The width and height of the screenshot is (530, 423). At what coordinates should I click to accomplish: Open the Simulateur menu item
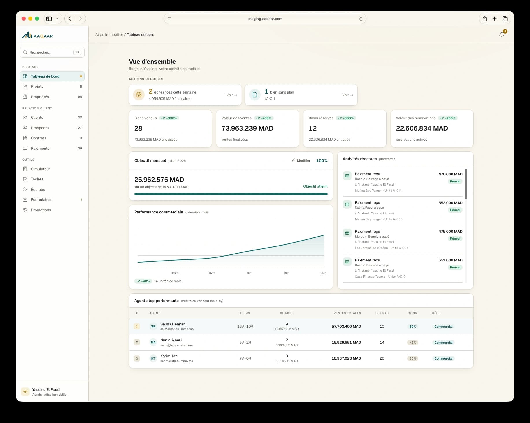tap(52, 169)
